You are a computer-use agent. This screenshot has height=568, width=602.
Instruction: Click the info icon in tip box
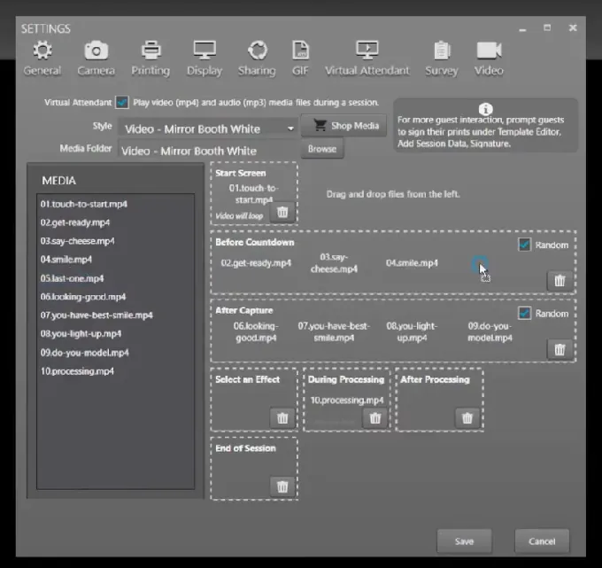point(485,109)
